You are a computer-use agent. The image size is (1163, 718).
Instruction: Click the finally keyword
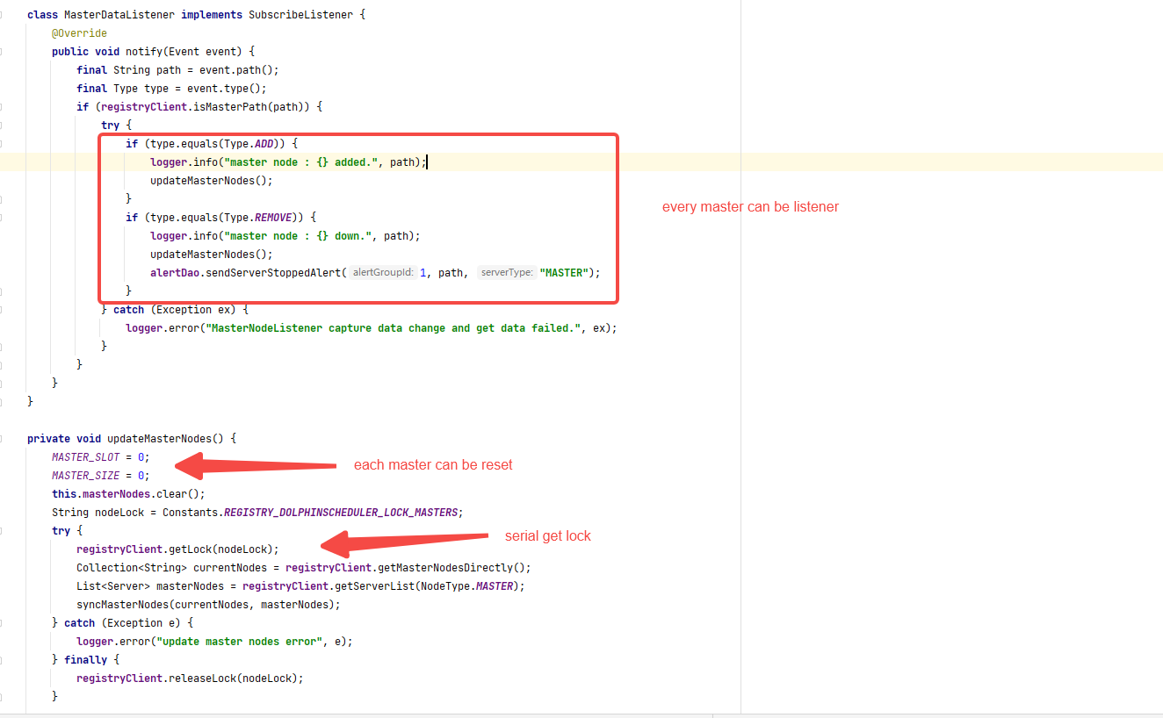[x=86, y=660]
